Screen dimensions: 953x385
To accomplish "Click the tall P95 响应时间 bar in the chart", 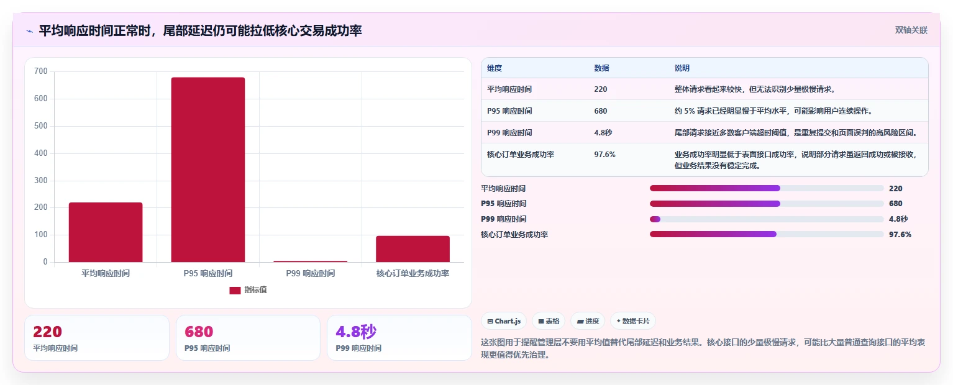I will [x=208, y=170].
